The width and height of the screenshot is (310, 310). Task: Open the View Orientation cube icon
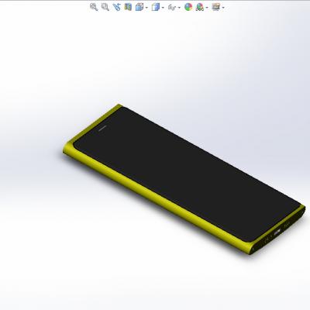point(139,7)
